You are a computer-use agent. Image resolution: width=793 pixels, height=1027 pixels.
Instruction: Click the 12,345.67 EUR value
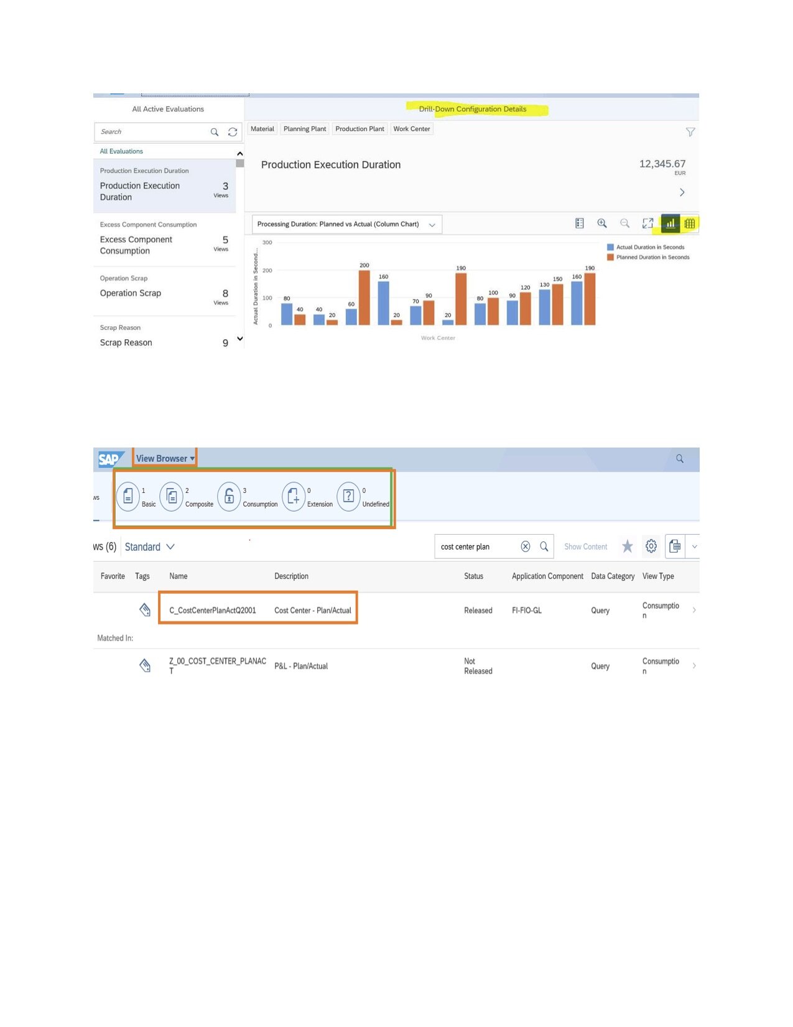pyautogui.click(x=663, y=167)
